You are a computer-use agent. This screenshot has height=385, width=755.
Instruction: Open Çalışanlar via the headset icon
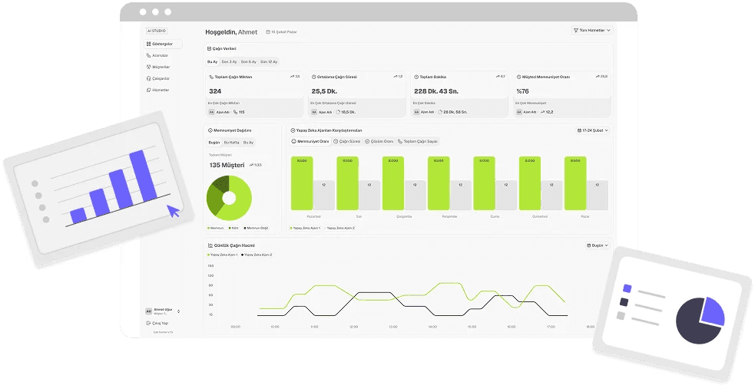(x=149, y=78)
